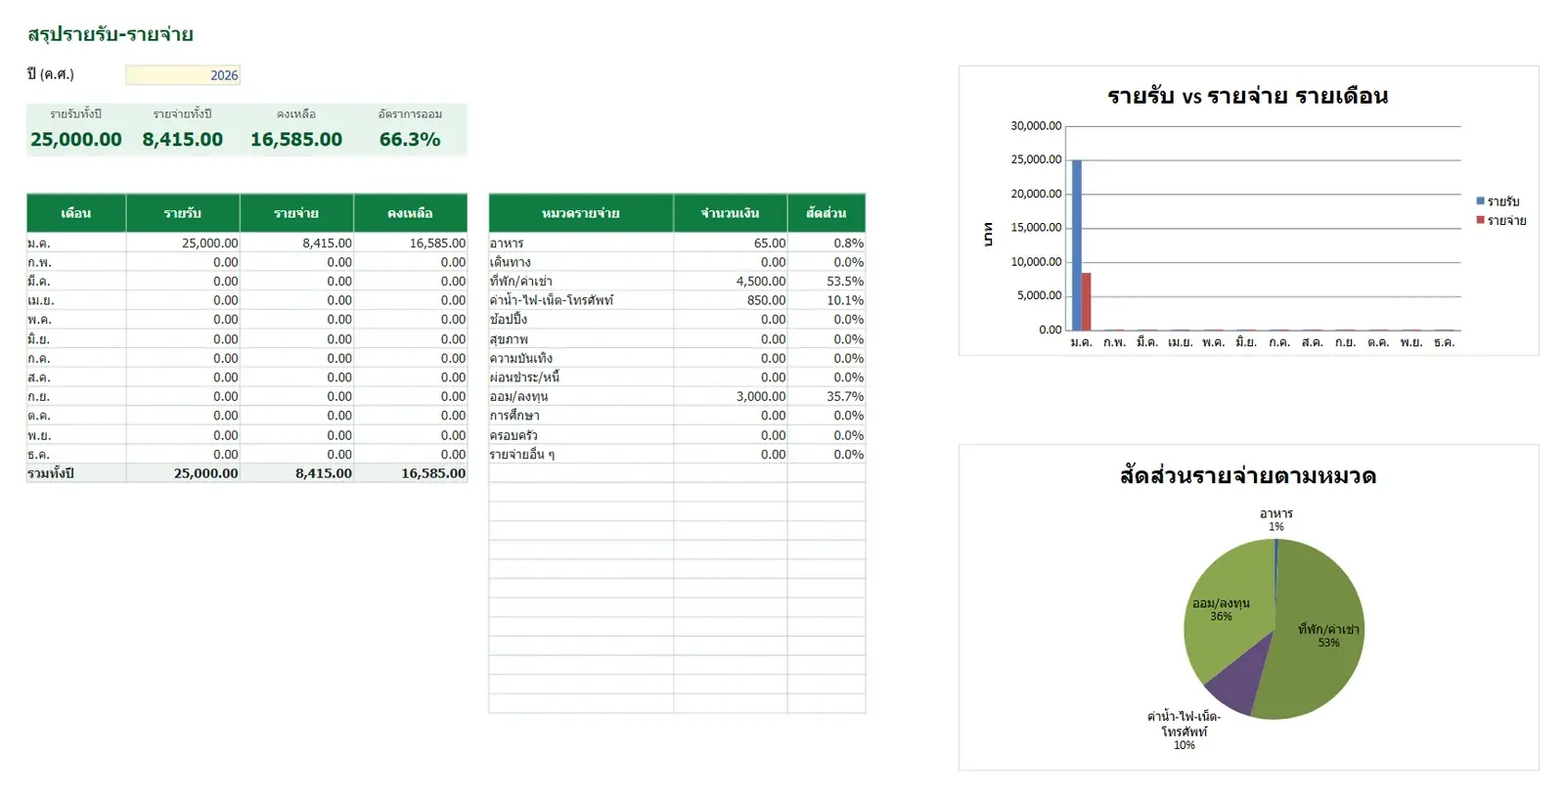Viewport: 1565px width, 797px height.
Task: Select the ครอบครัว category cell
Action: 581,435
